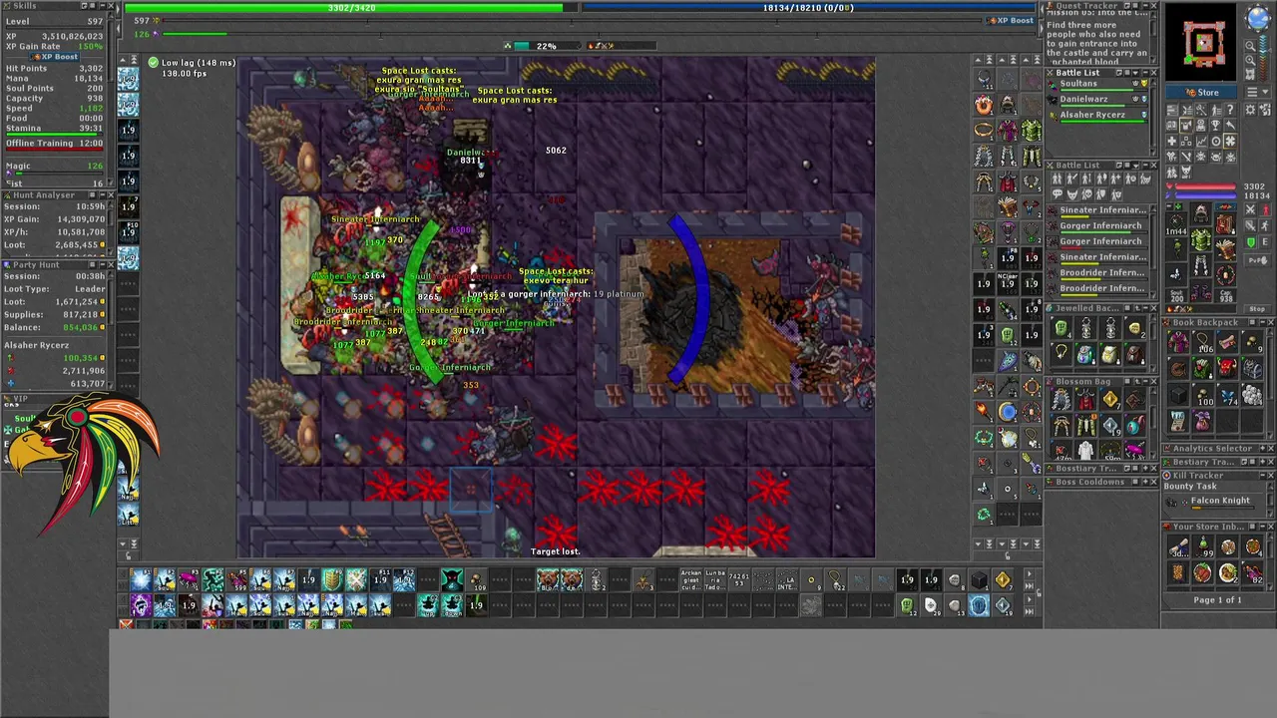Click the top blue mana bar
1277x718 pixels.
[x=808, y=8]
